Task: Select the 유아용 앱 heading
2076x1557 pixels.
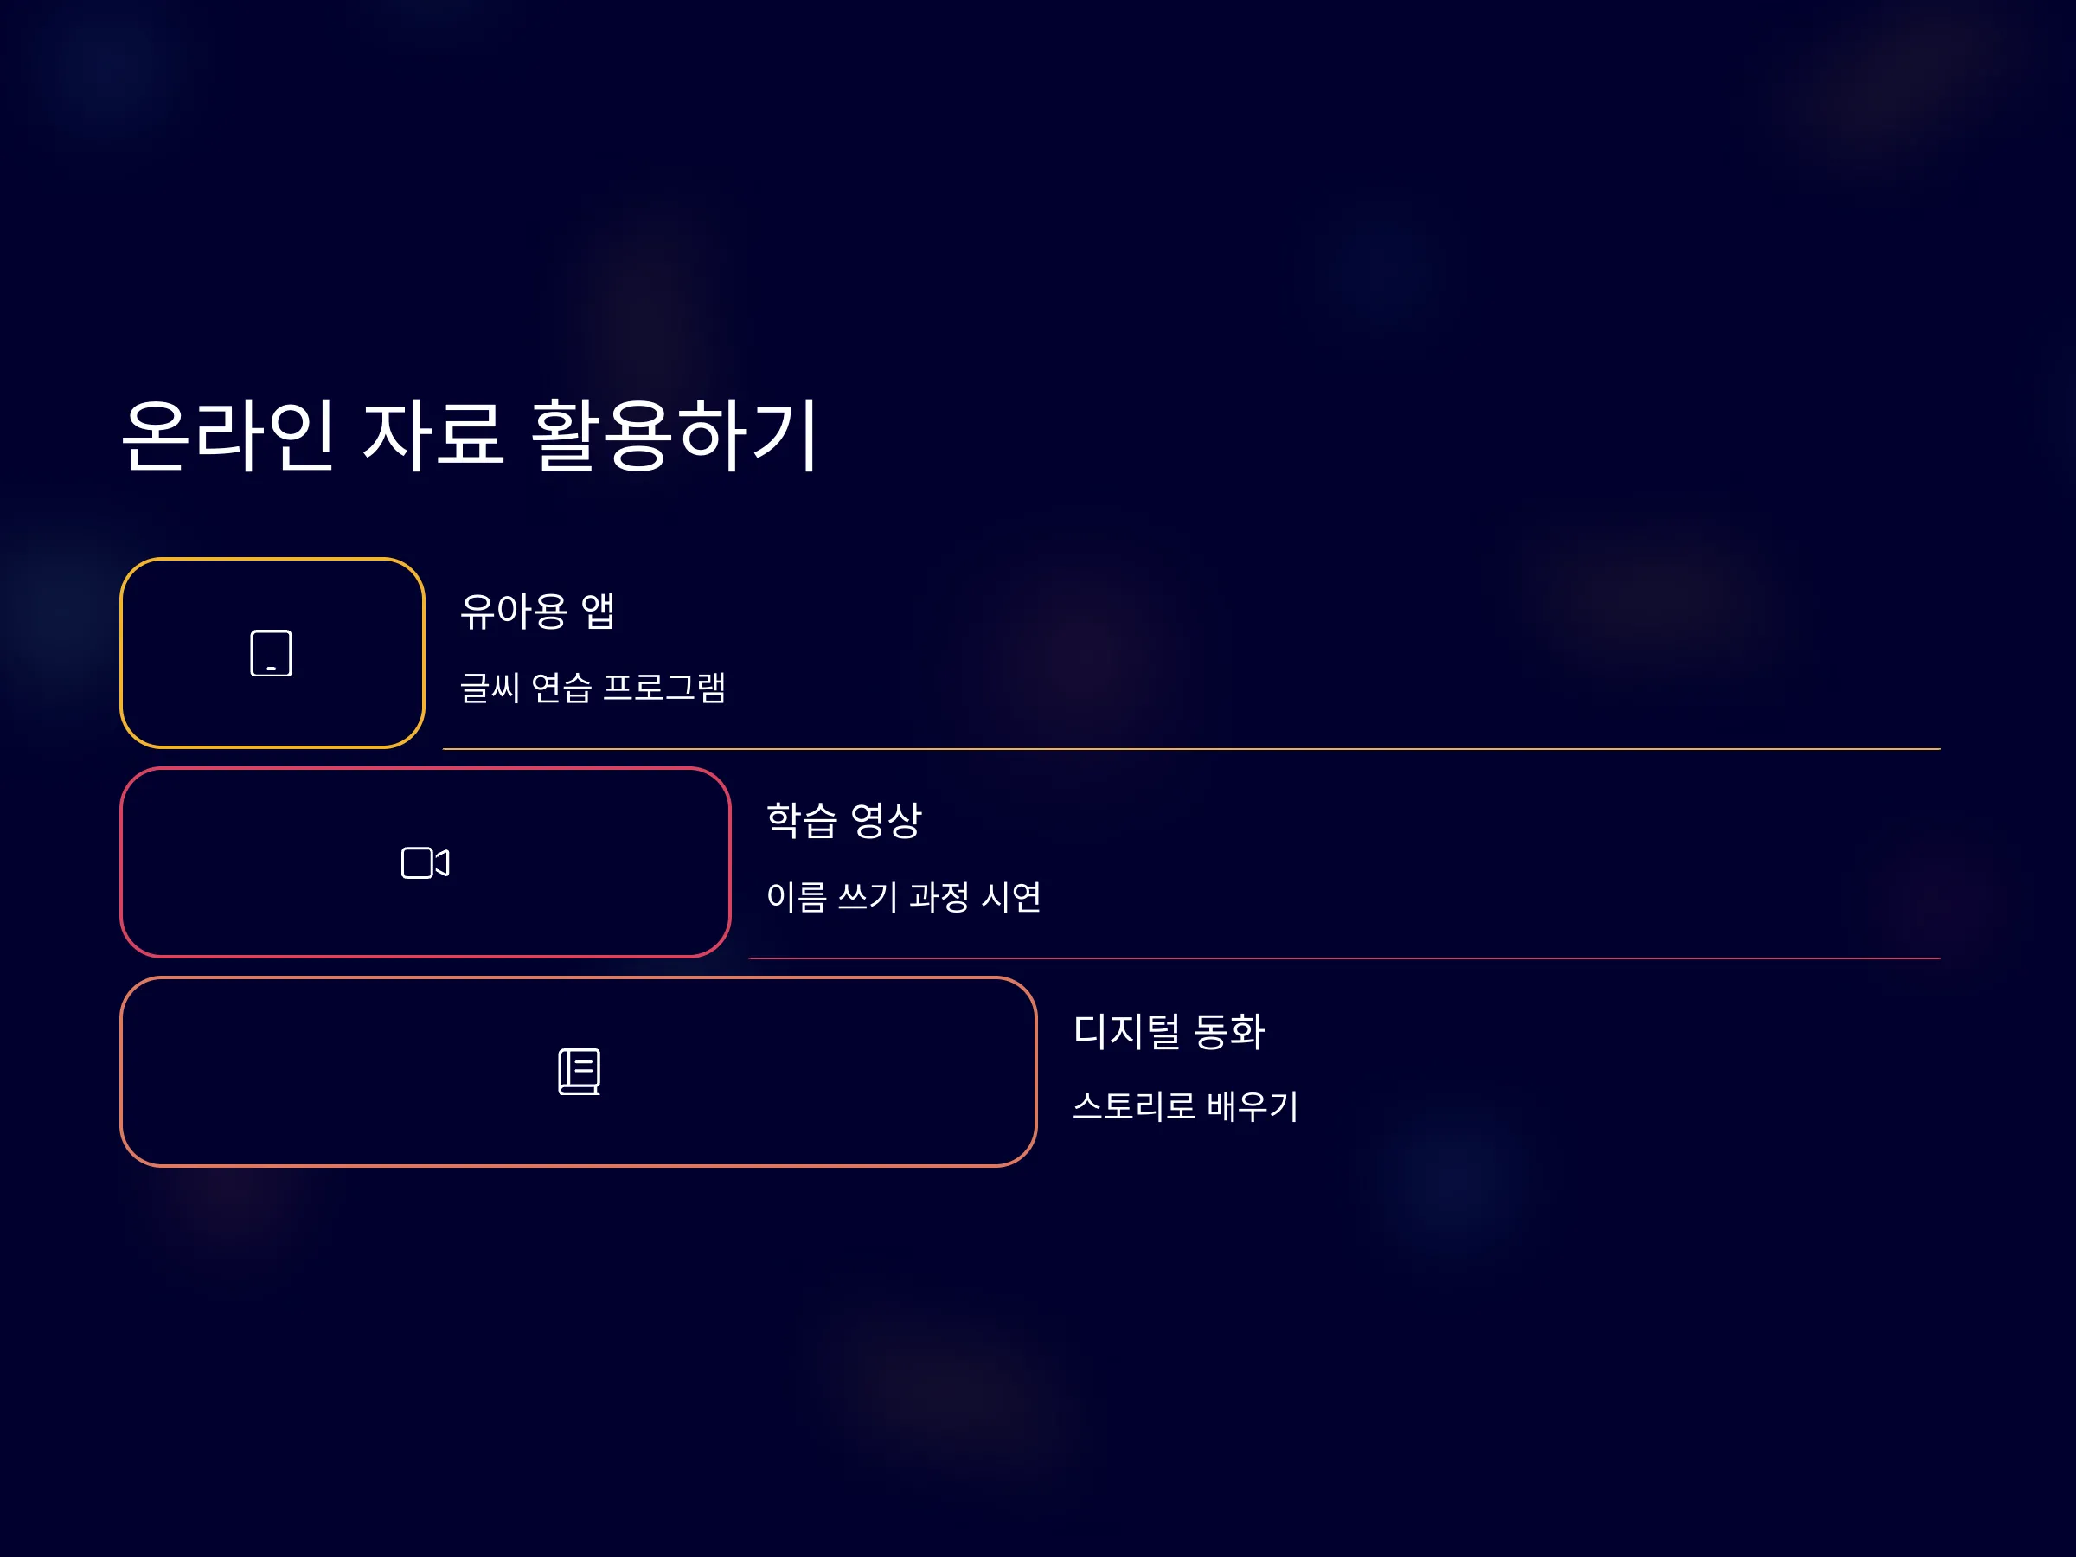Action: [538, 611]
